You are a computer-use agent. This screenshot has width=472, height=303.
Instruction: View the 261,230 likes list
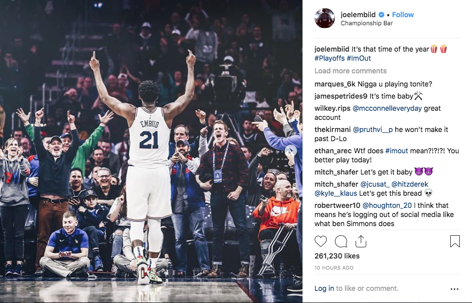click(x=337, y=256)
